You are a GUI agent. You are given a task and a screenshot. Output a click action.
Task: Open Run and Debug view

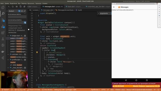[x=3, y=26]
